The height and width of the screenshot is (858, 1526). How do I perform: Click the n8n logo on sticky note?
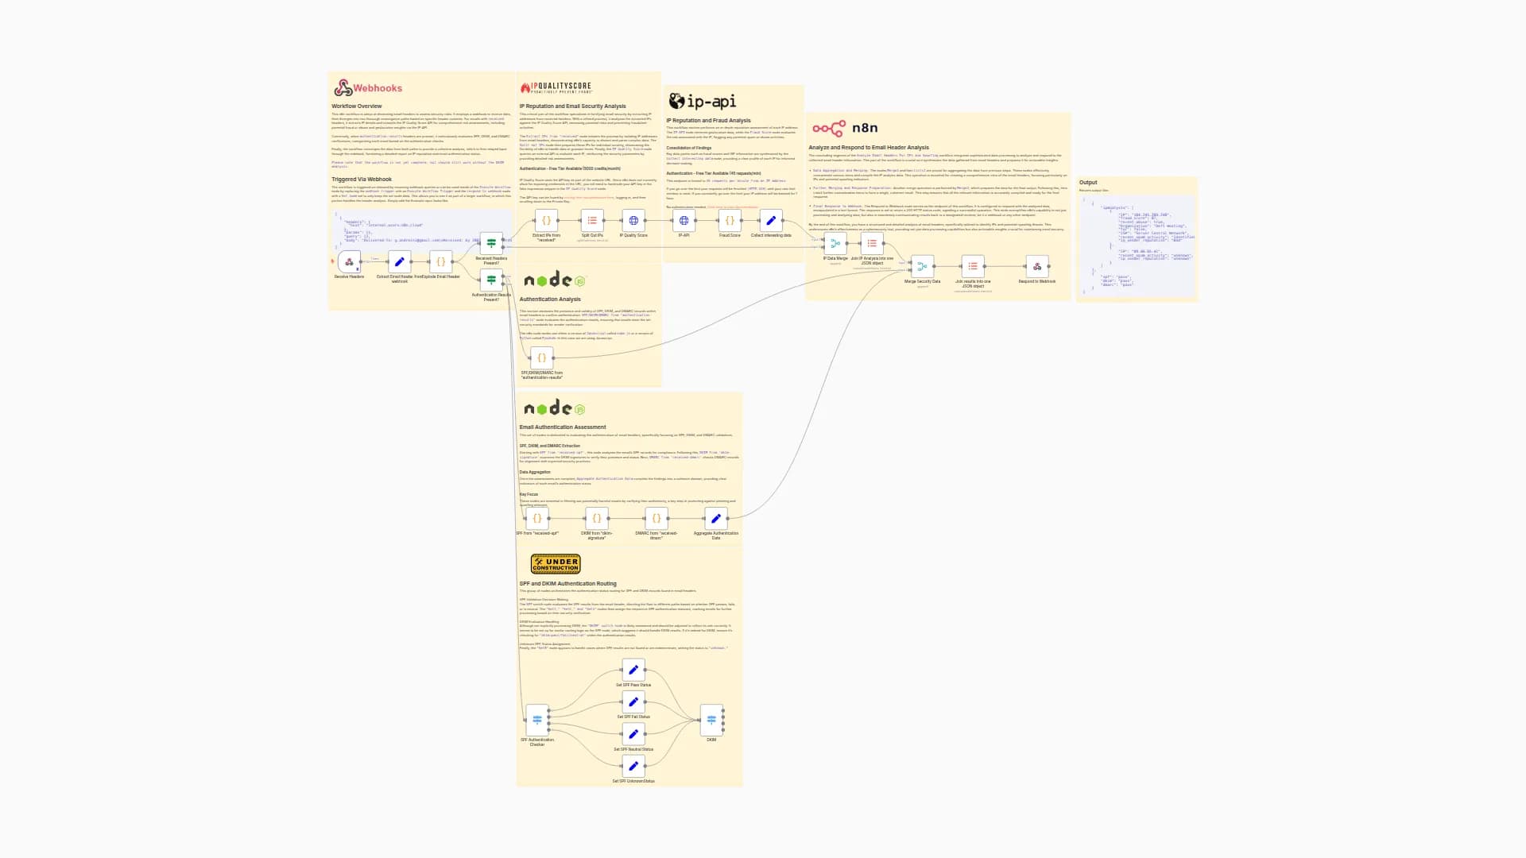click(x=845, y=128)
